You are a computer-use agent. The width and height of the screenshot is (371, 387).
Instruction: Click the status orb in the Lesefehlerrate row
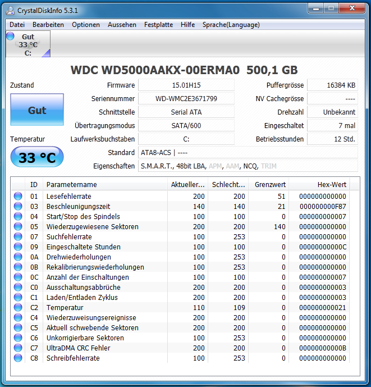18,196
